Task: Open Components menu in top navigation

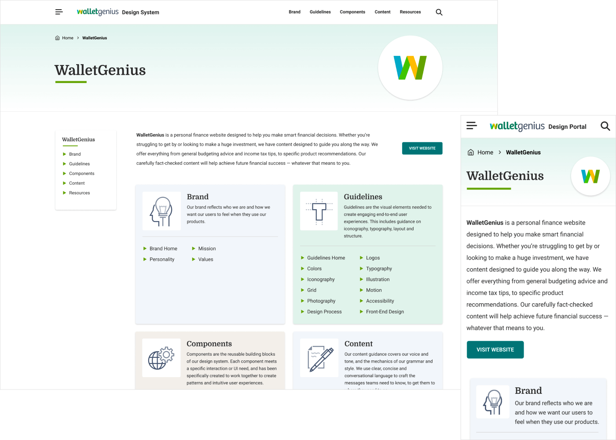Action: 352,12
